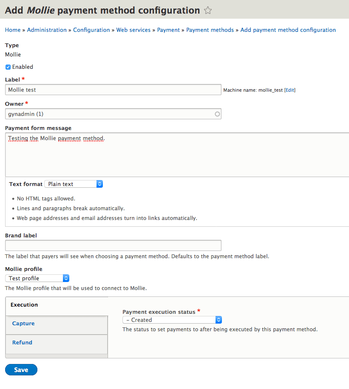349x389 pixels.
Task: Focus the Brand label input field
Action: 113,245
